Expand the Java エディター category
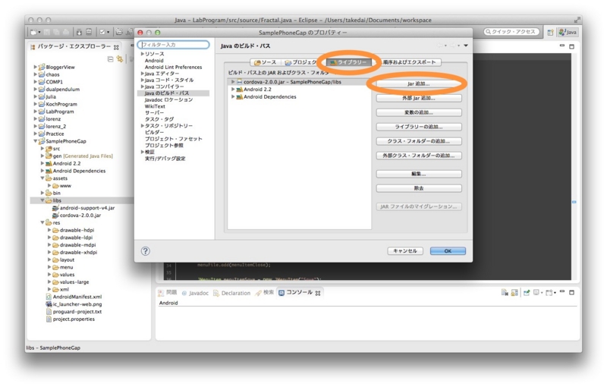The width and height of the screenshot is (607, 387). (x=143, y=74)
